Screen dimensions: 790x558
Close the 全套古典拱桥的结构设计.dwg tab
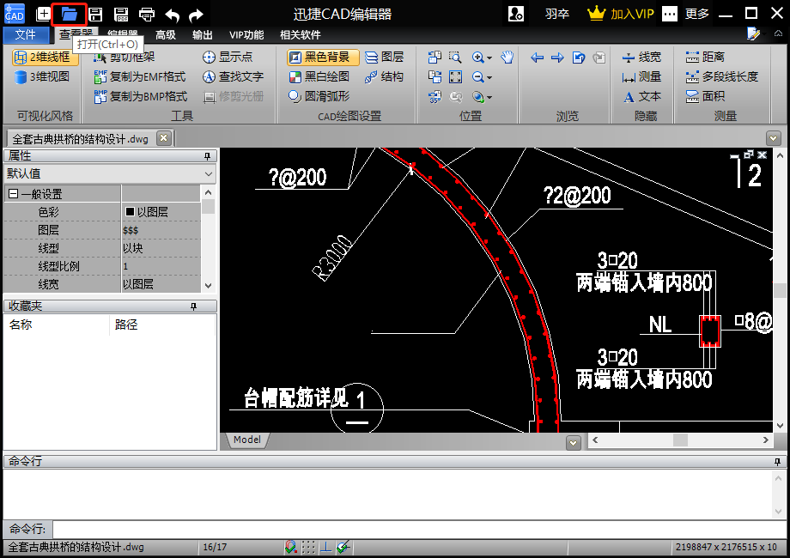pos(163,138)
